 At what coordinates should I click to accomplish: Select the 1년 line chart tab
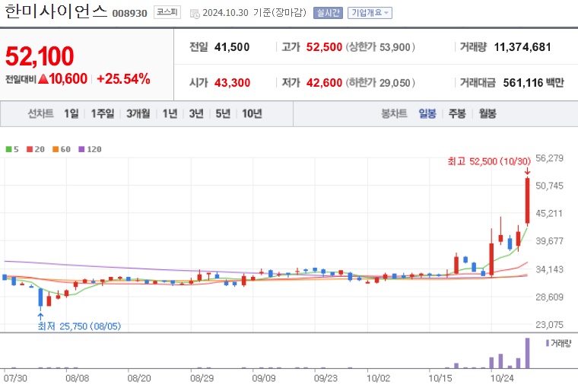click(170, 113)
